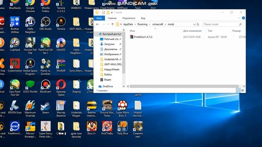Open the WinRAR desktop shortcut
The width and height of the screenshot is (262, 147).
(61, 65)
